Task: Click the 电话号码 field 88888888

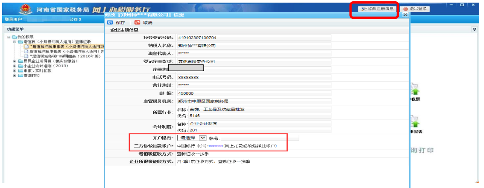Action: (x=254, y=77)
